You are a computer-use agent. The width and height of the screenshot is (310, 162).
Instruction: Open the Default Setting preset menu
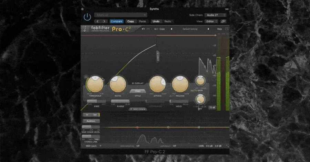[x=190, y=29]
